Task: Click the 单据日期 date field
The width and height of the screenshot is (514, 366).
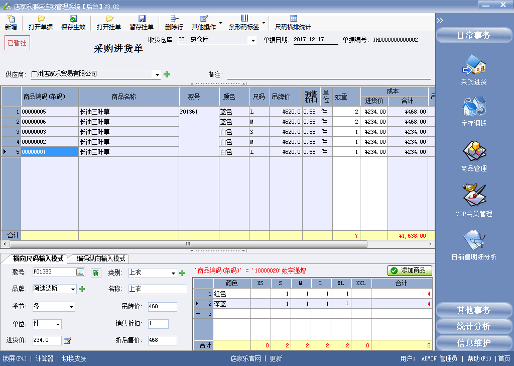Action: click(315, 40)
